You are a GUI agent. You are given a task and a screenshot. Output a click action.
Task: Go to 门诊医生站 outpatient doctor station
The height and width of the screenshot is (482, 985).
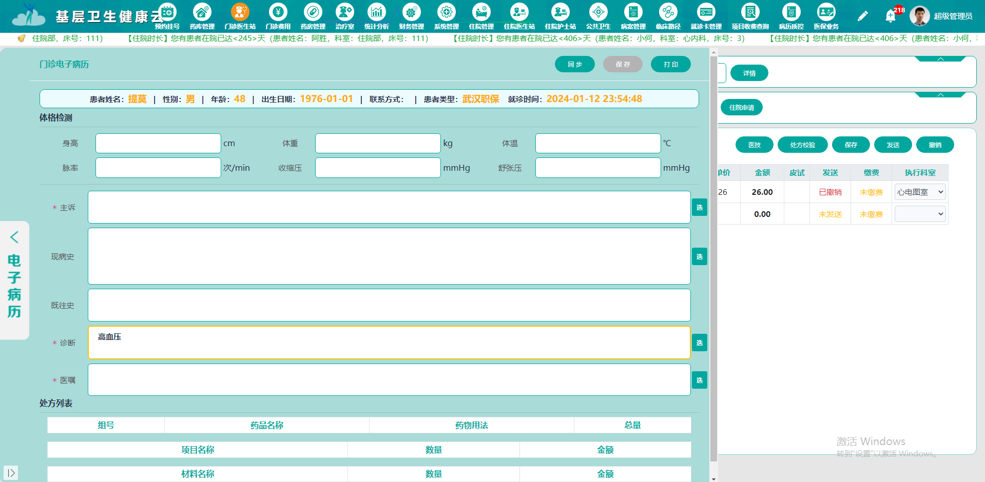(240, 16)
